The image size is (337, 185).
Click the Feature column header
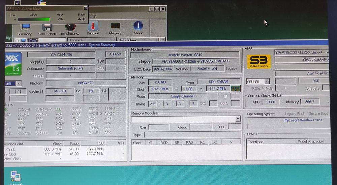coord(92,40)
